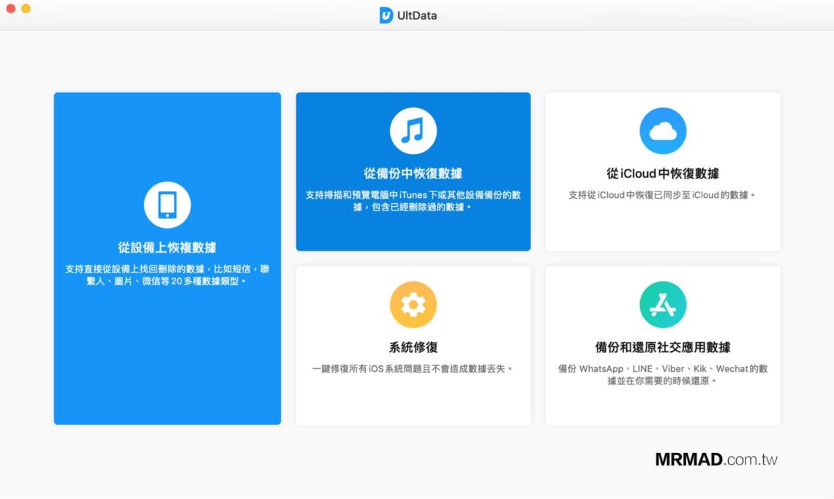Click the WhatsApp and LINE backup description

(663, 374)
